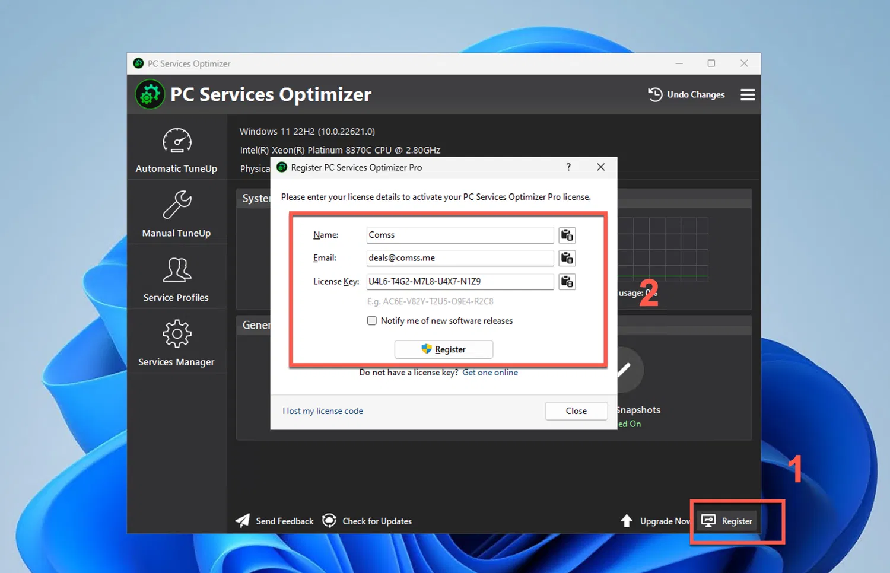Image resolution: width=890 pixels, height=573 pixels.
Task: Close the Register dialog with the X
Action: [600, 167]
